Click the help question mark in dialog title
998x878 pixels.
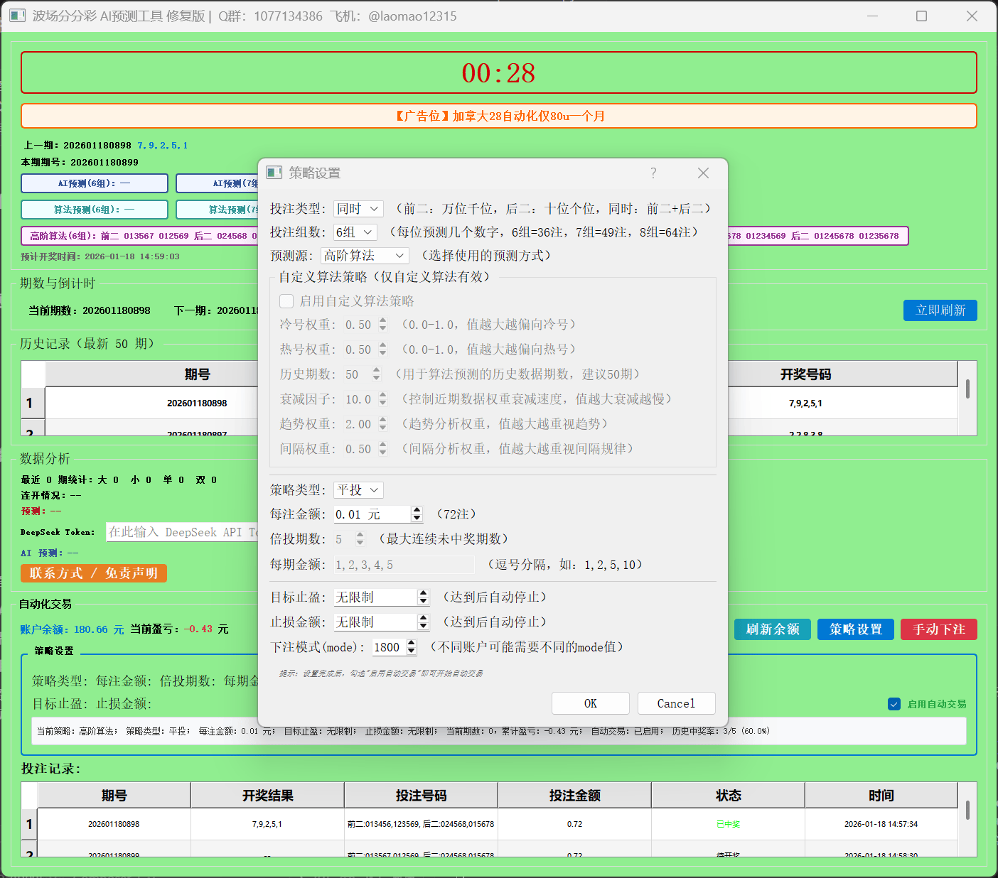(653, 173)
